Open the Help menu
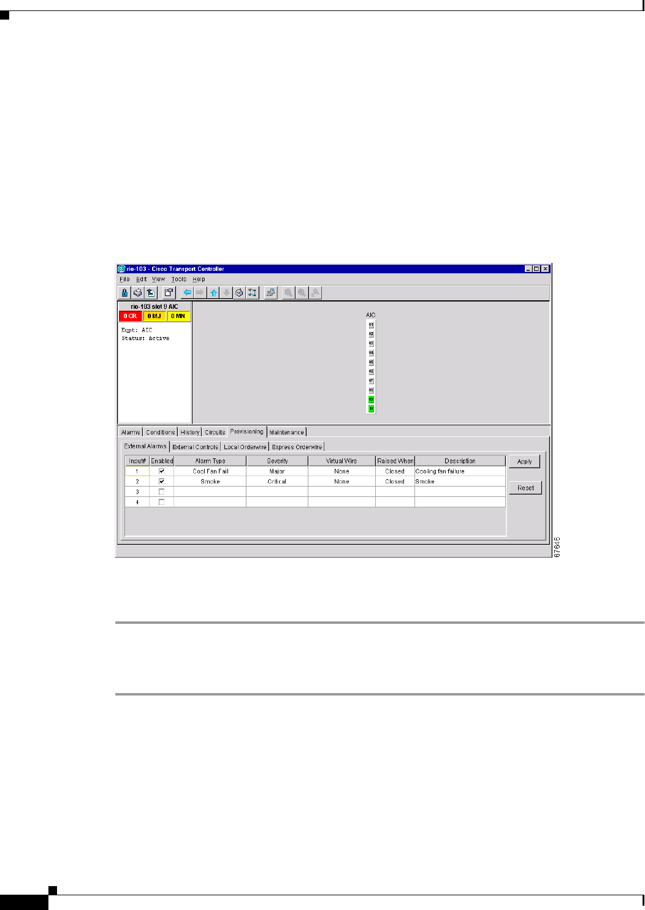The image size is (645, 910). pos(199,279)
